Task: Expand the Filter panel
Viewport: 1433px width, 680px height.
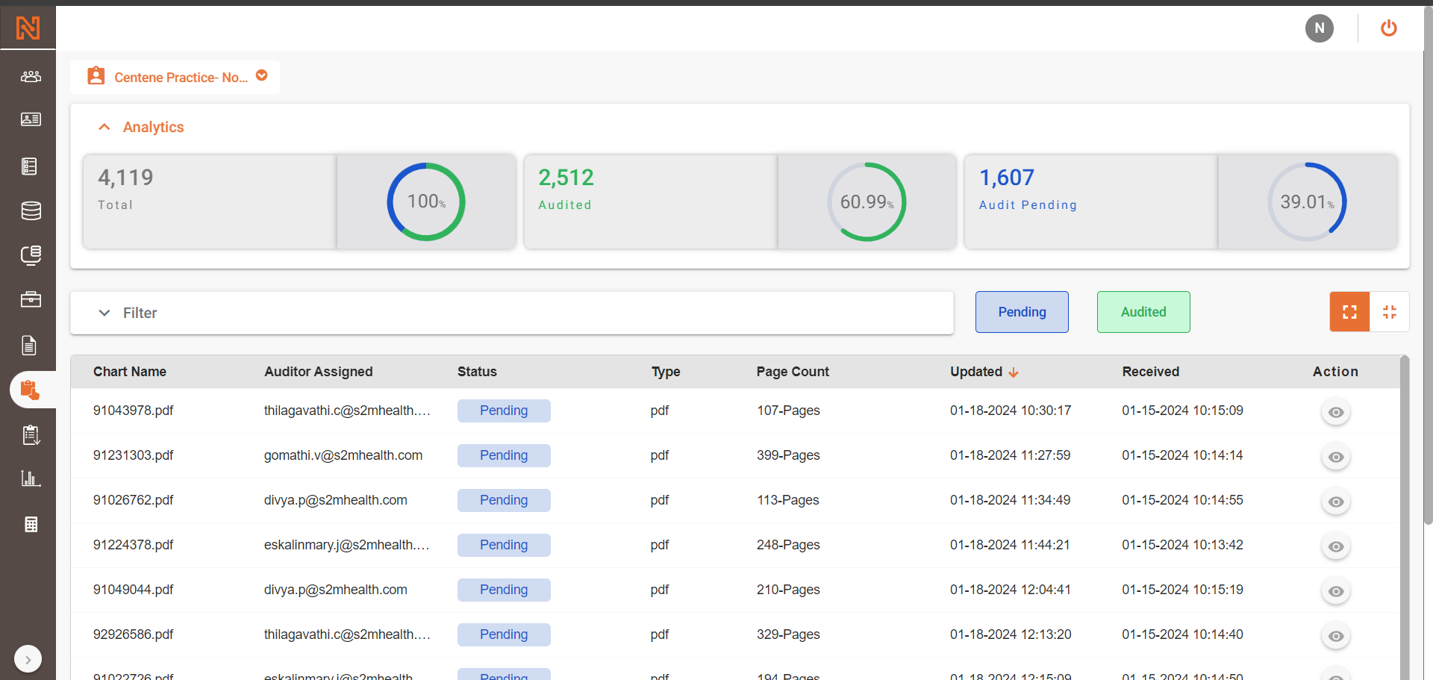Action: tap(512, 313)
